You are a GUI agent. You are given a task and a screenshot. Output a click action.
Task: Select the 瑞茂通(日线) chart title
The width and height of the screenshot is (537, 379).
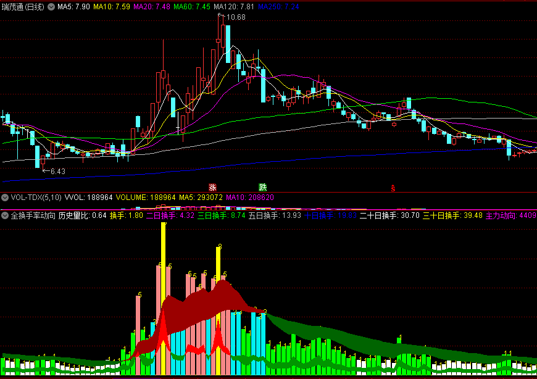[23, 7]
